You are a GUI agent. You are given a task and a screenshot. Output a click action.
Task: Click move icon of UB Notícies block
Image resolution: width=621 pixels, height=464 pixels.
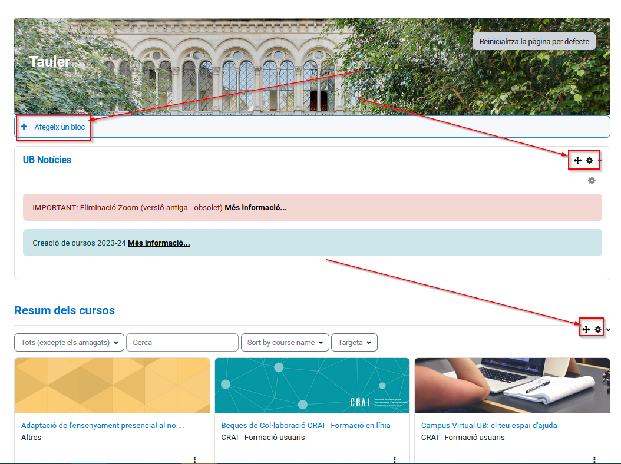577,160
